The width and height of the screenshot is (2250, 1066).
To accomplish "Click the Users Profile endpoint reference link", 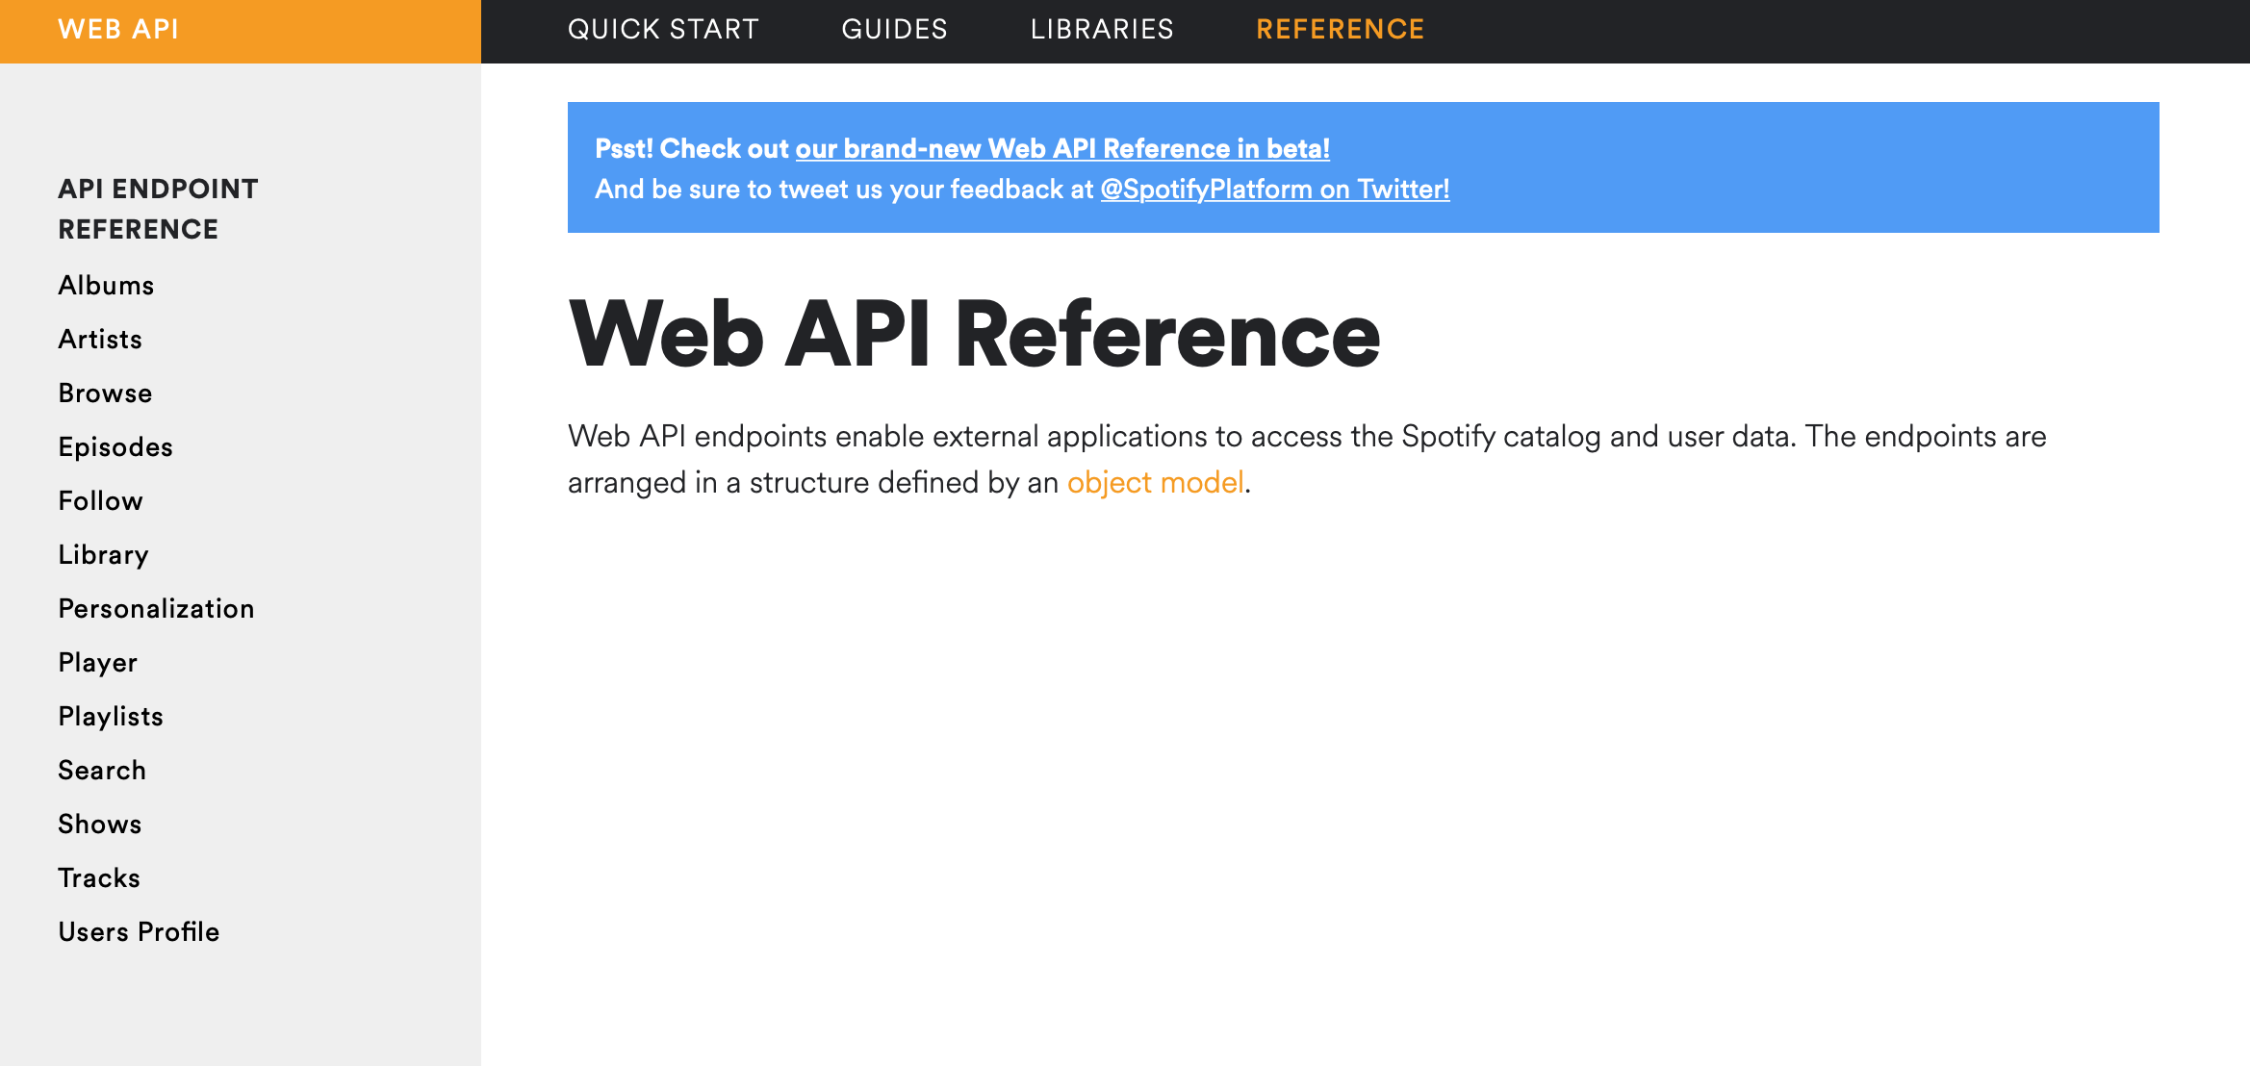I will point(140,932).
